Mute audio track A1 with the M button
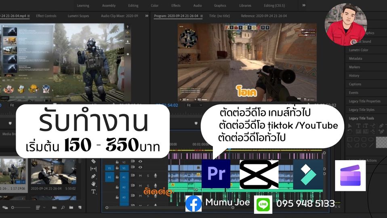Screen dimensions: 387x218 coord(140,175)
